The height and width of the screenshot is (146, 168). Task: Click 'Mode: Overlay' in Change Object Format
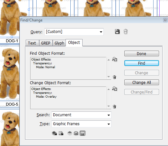[46, 97]
